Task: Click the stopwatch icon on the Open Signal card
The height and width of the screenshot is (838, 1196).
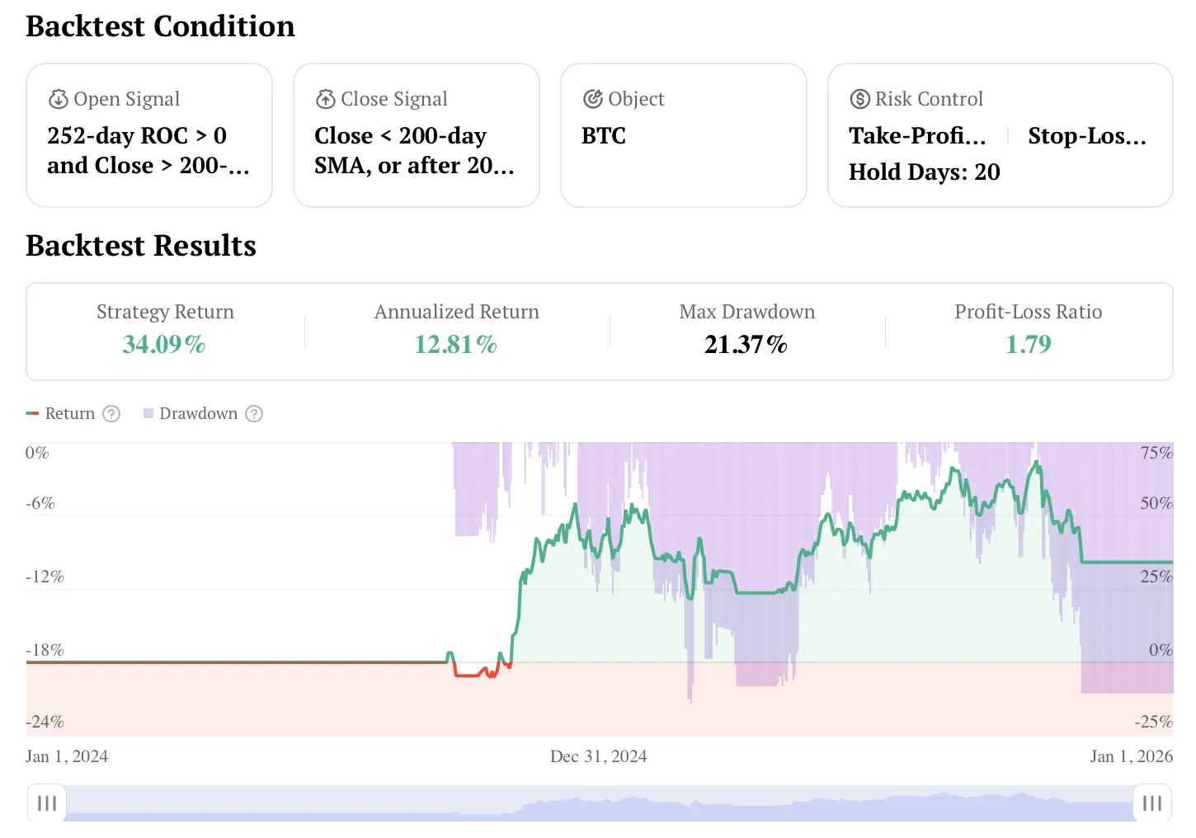Action: tap(58, 98)
